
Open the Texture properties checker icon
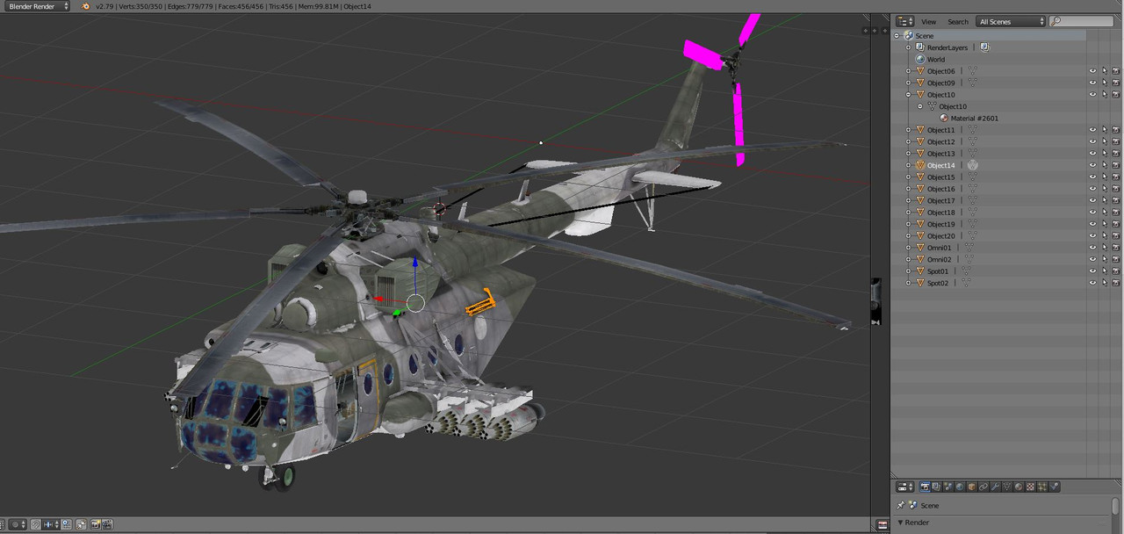1030,487
